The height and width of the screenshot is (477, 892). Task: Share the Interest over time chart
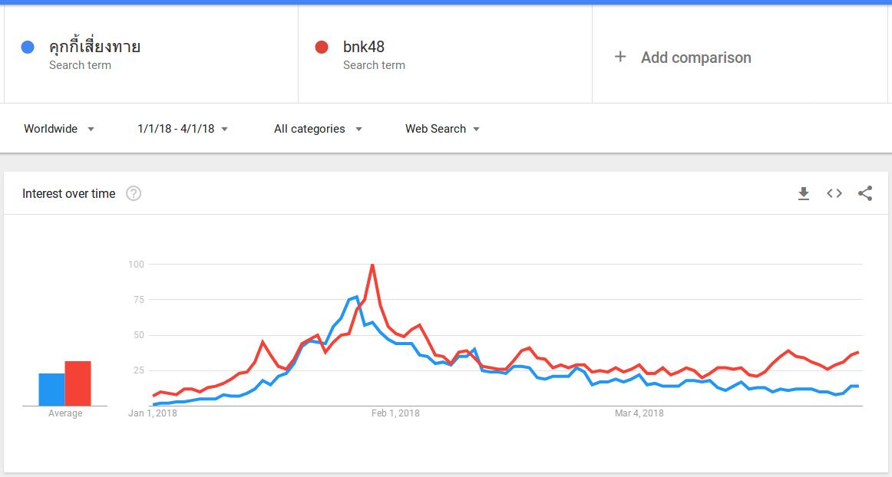click(x=864, y=193)
